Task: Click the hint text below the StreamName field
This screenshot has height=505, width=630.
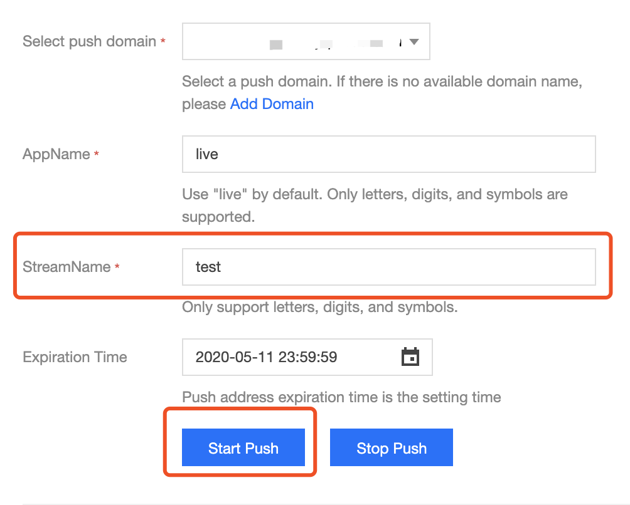Action: tap(319, 307)
